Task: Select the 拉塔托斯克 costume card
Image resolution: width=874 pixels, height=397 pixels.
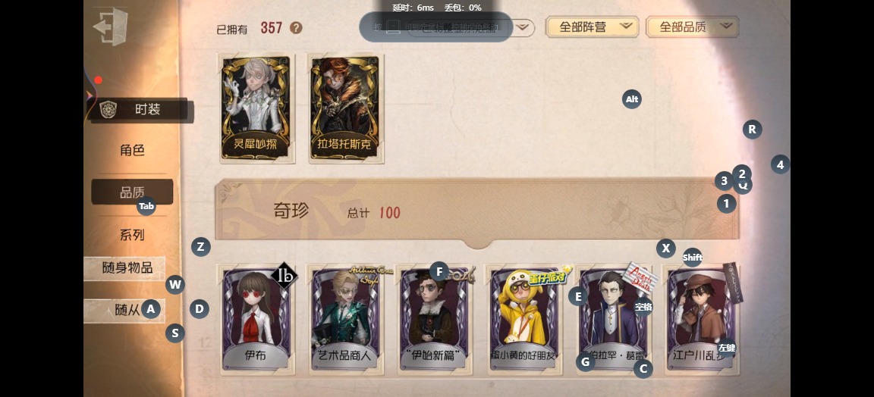Action: tap(346, 108)
